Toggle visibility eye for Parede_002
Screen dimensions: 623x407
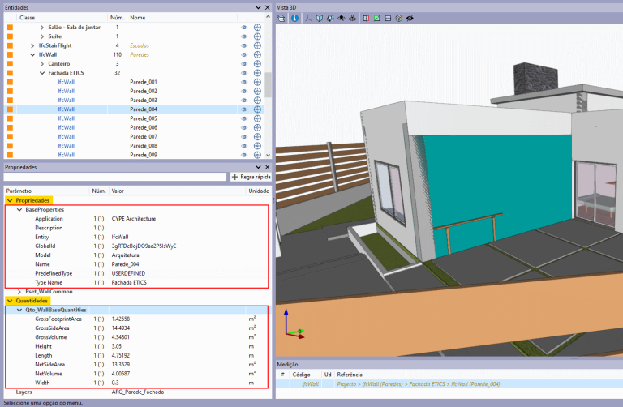(x=244, y=91)
